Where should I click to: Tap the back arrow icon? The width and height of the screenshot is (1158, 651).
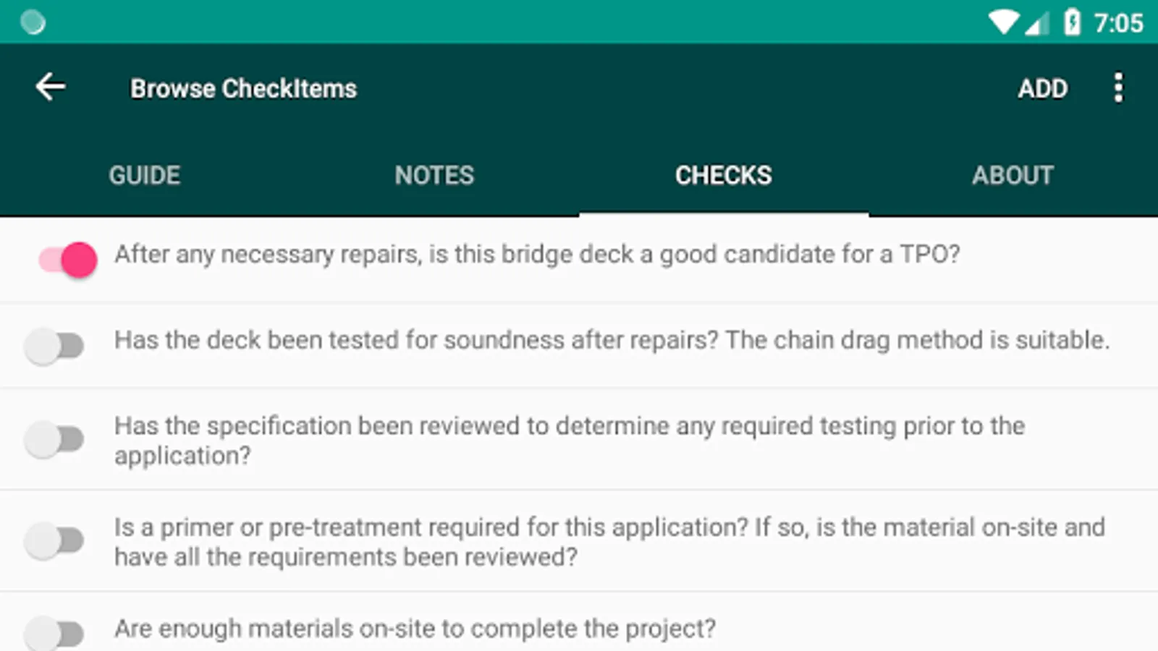pyautogui.click(x=51, y=88)
